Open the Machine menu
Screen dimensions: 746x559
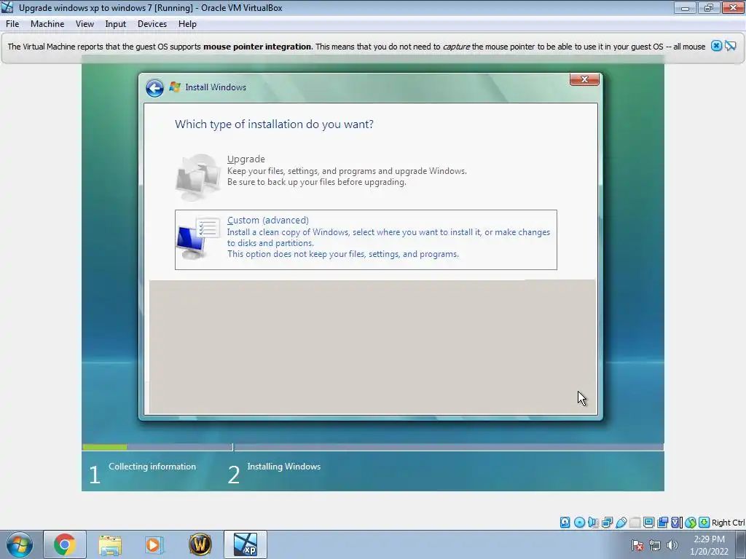[x=47, y=24]
